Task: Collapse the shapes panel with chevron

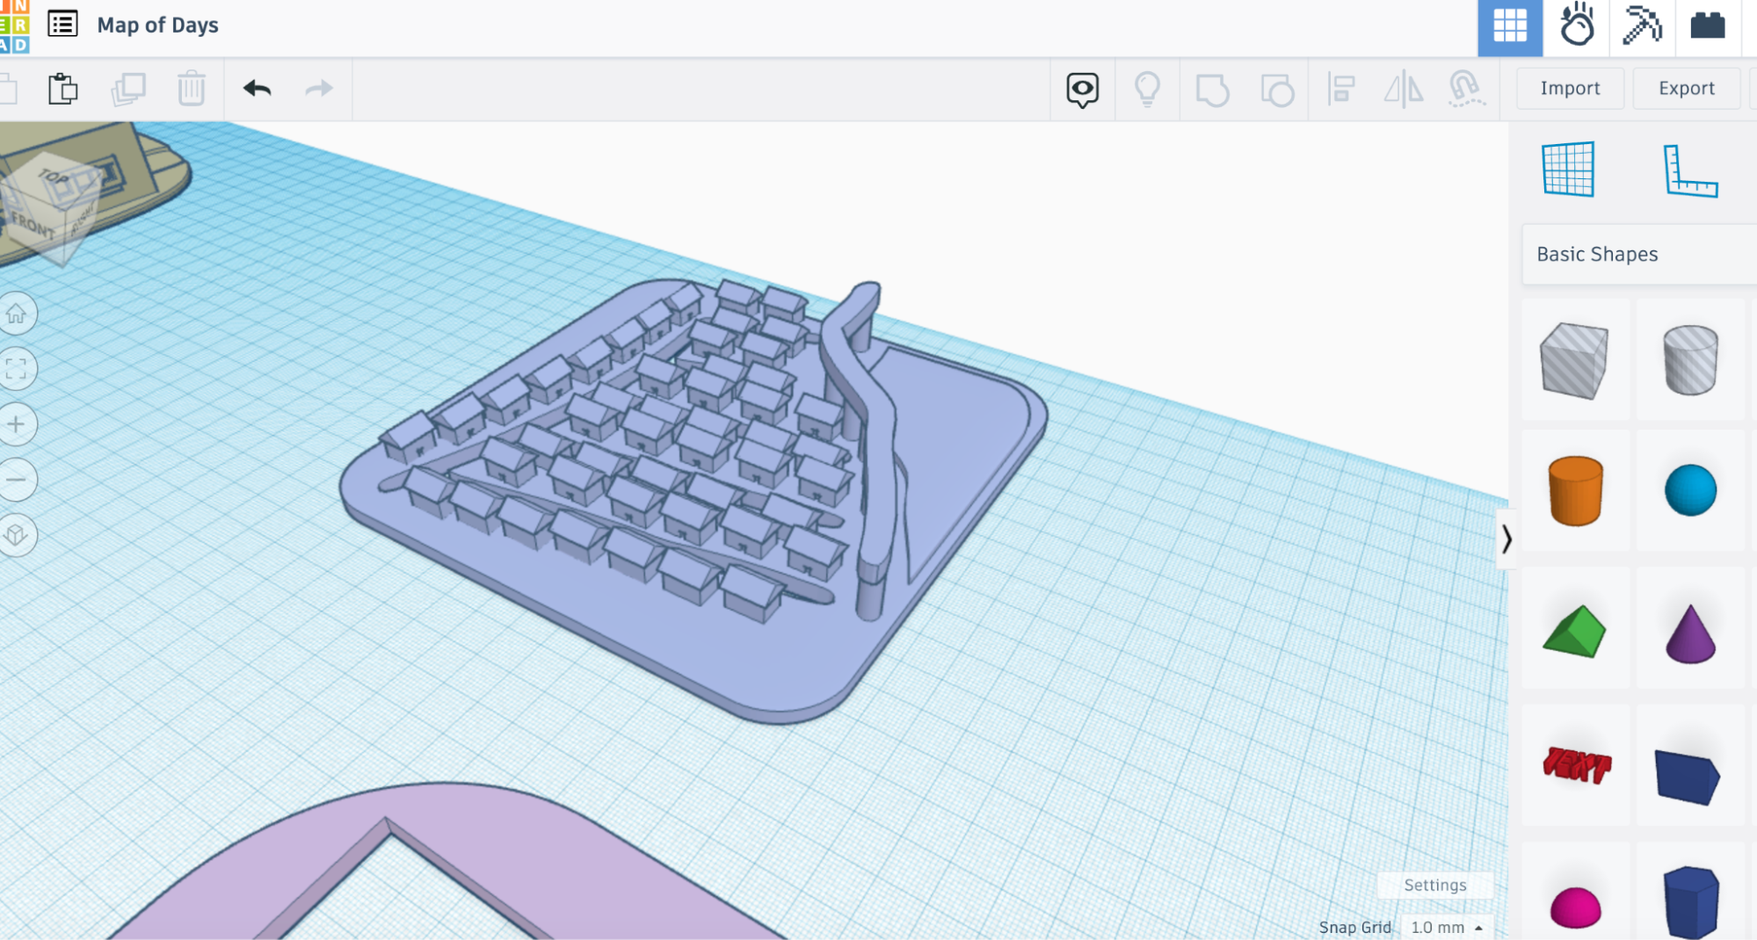Action: (1506, 539)
